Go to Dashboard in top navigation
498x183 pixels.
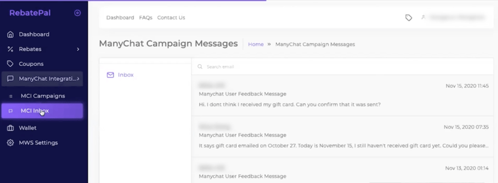point(120,18)
